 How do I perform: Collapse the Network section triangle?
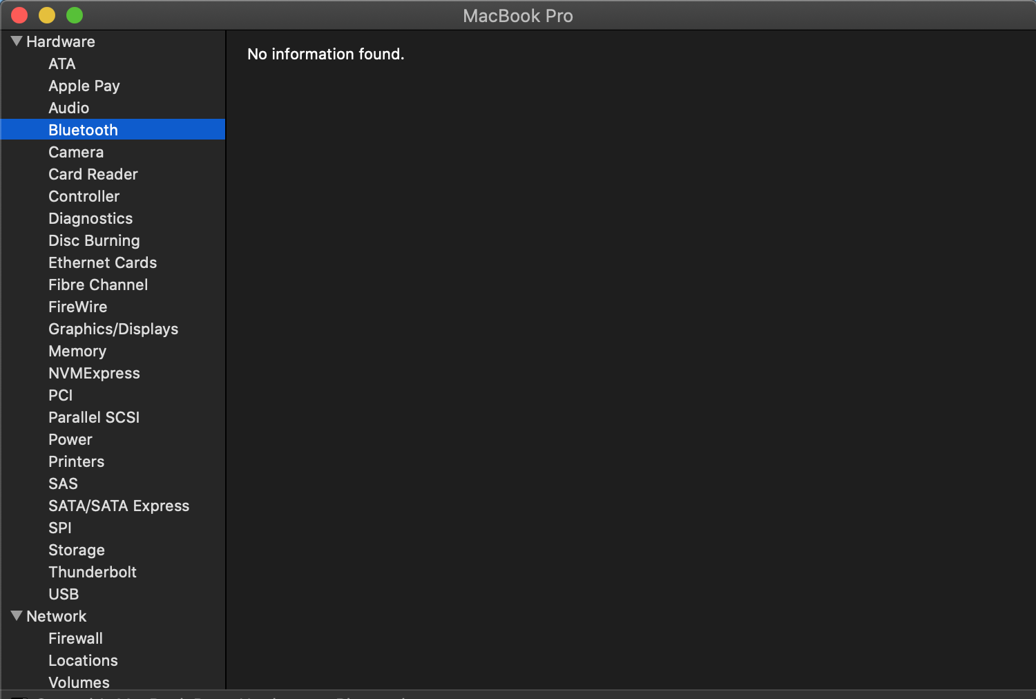click(x=17, y=616)
